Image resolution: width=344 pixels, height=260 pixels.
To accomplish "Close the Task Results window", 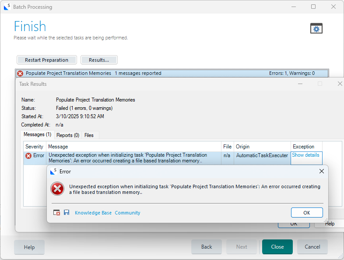I will [x=340, y=84].
